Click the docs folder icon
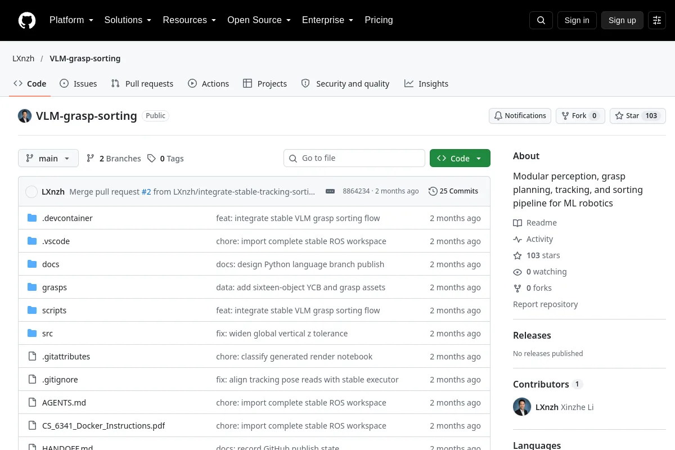This screenshot has width=675, height=450. [32, 264]
